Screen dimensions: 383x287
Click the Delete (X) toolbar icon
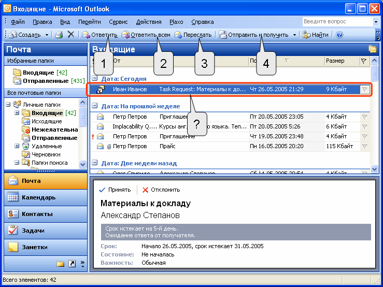point(71,34)
